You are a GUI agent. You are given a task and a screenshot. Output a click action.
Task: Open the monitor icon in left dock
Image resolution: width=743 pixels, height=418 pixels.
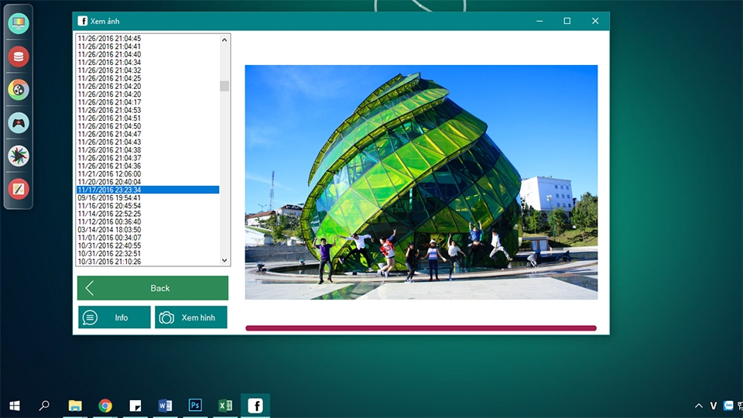[19, 23]
